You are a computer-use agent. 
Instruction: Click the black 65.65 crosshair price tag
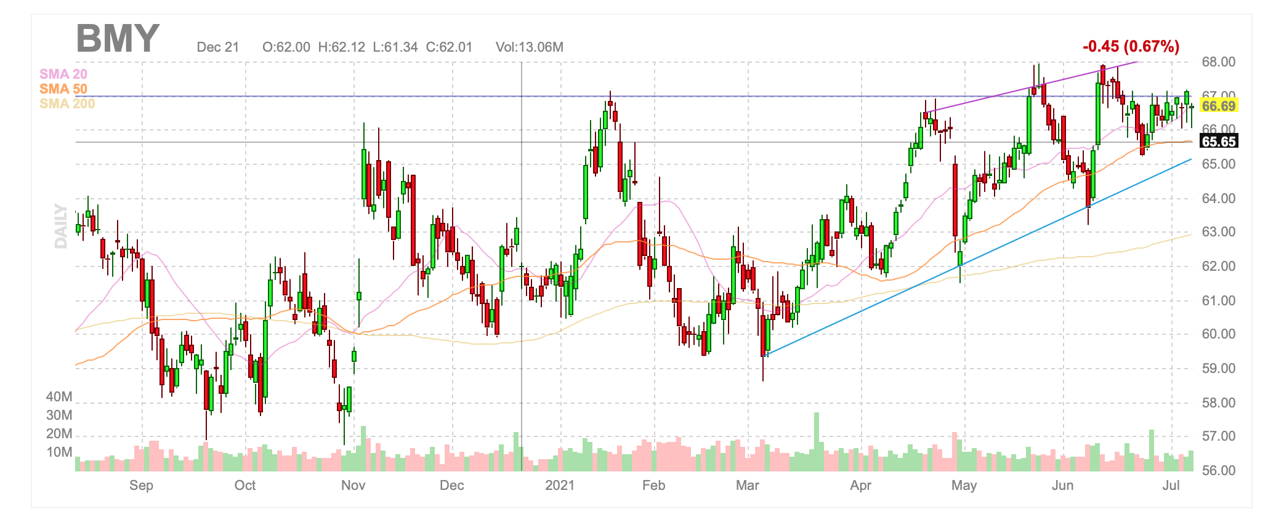pyautogui.click(x=1219, y=142)
